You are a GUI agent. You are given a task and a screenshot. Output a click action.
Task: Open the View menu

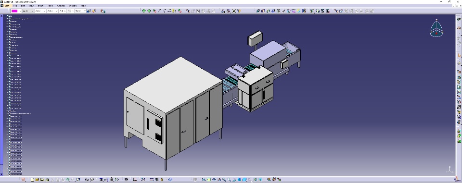pos(31,6)
